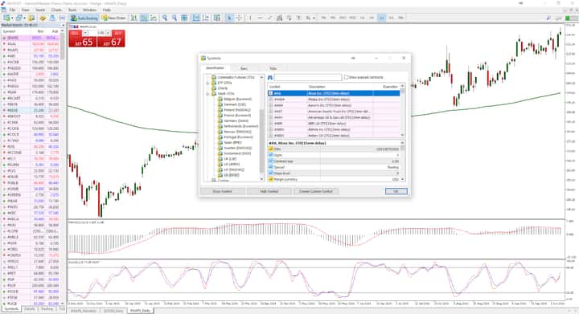Screen dimensions: 579x314
Task: Expand the ETF CFDs tree folder
Action: pyautogui.click(x=208, y=83)
